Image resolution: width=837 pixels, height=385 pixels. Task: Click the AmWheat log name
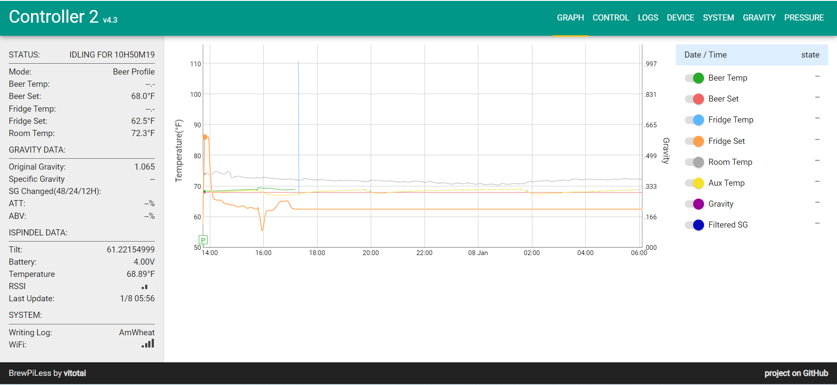click(x=137, y=333)
